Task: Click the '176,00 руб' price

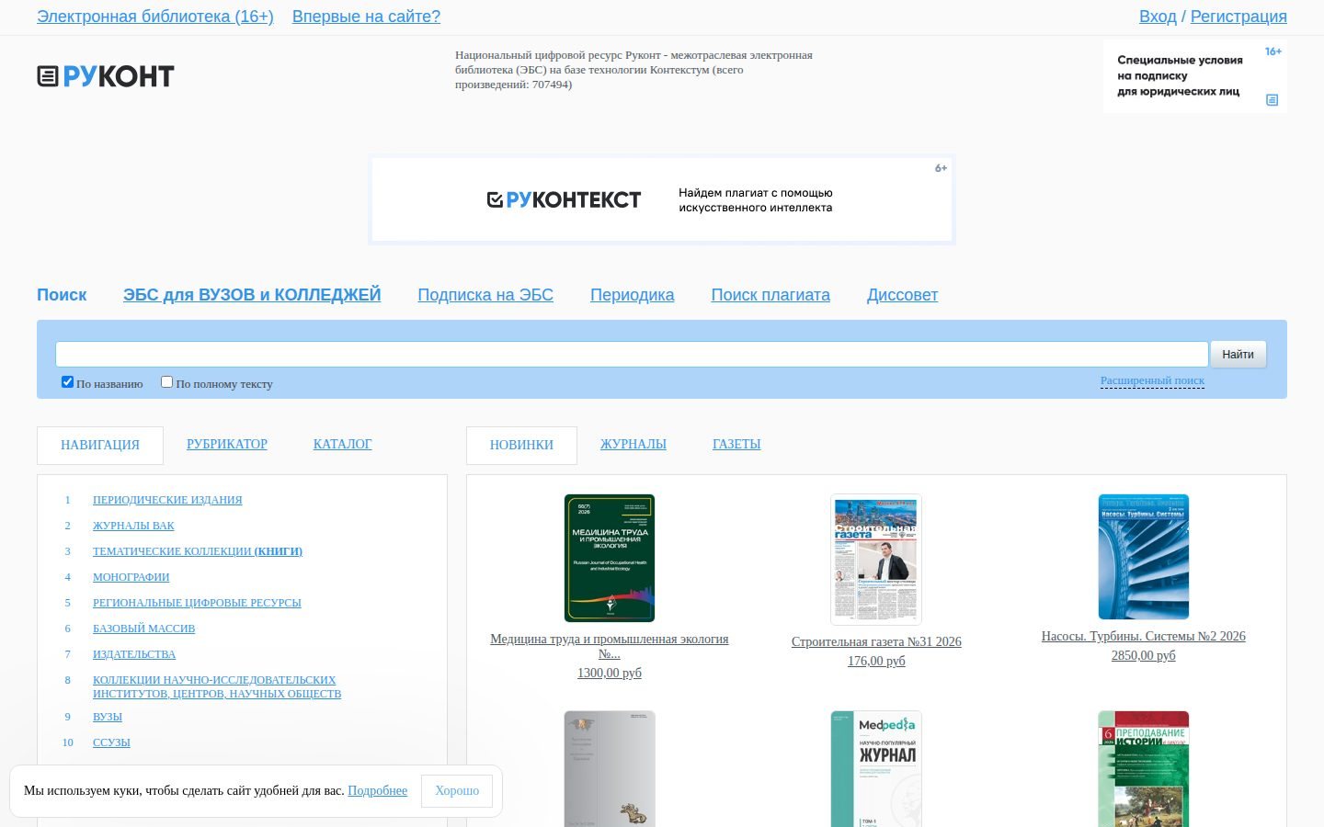Action: (876, 661)
